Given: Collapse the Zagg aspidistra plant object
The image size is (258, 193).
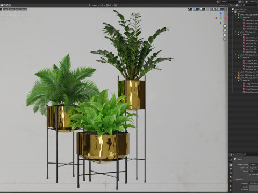Looking at the screenshot, I should pyautogui.click(x=236, y=14).
